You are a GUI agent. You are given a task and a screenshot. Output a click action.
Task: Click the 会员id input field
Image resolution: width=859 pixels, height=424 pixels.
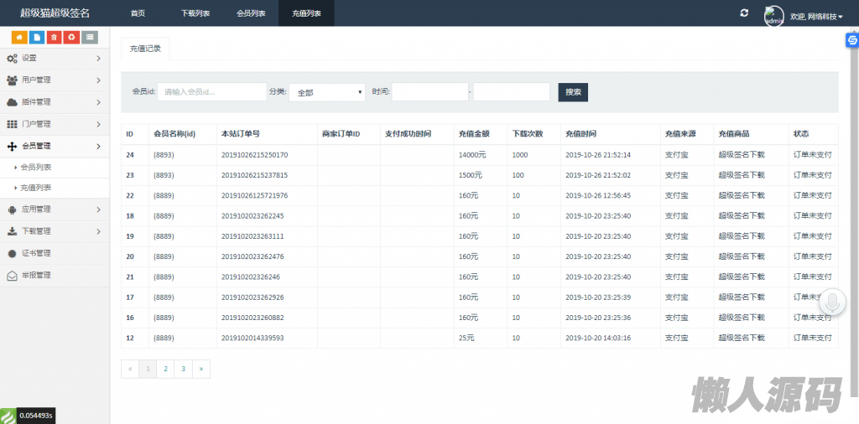tap(211, 92)
